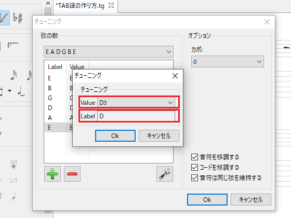Click Ok in the inner tuning dialog
This screenshot has width=291, height=218.
click(x=115, y=135)
